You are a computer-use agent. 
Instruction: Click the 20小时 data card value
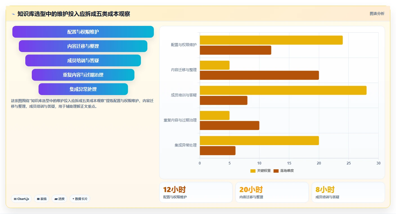tap(251, 190)
